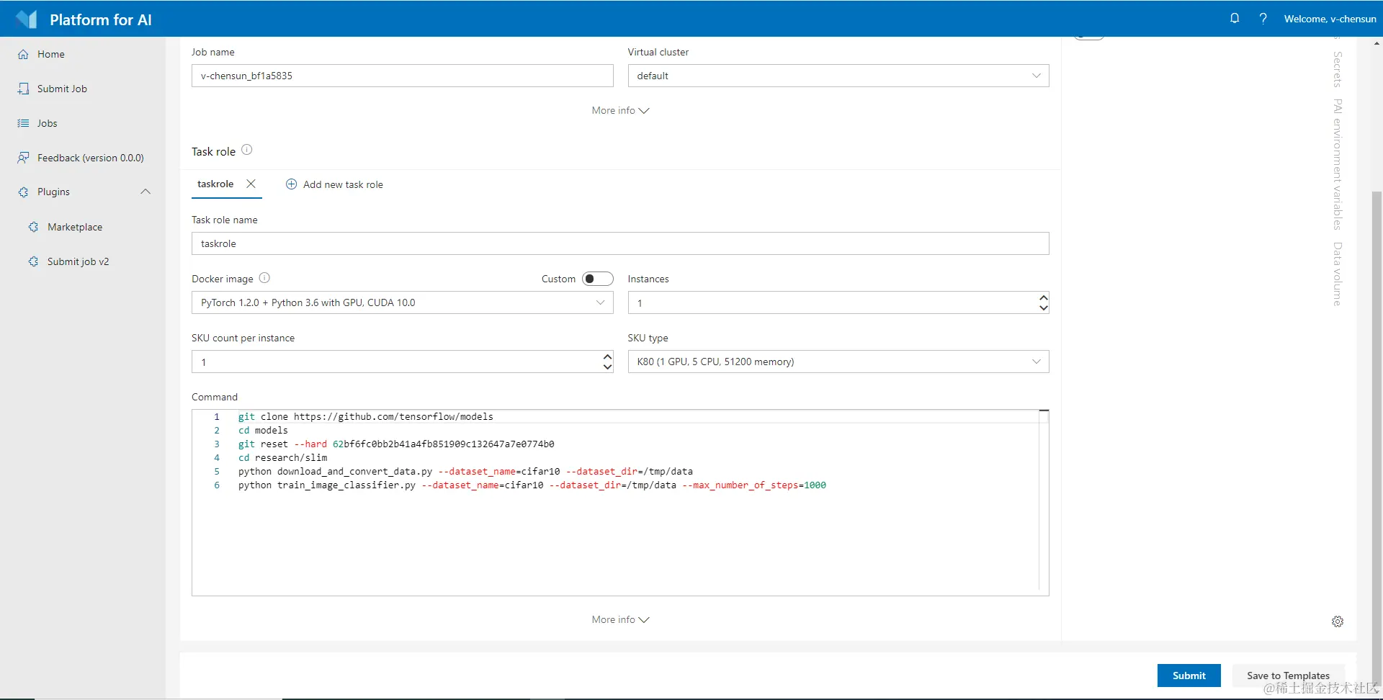Click the Plugins puzzle icon
This screenshot has width=1383, height=700.
coord(23,192)
